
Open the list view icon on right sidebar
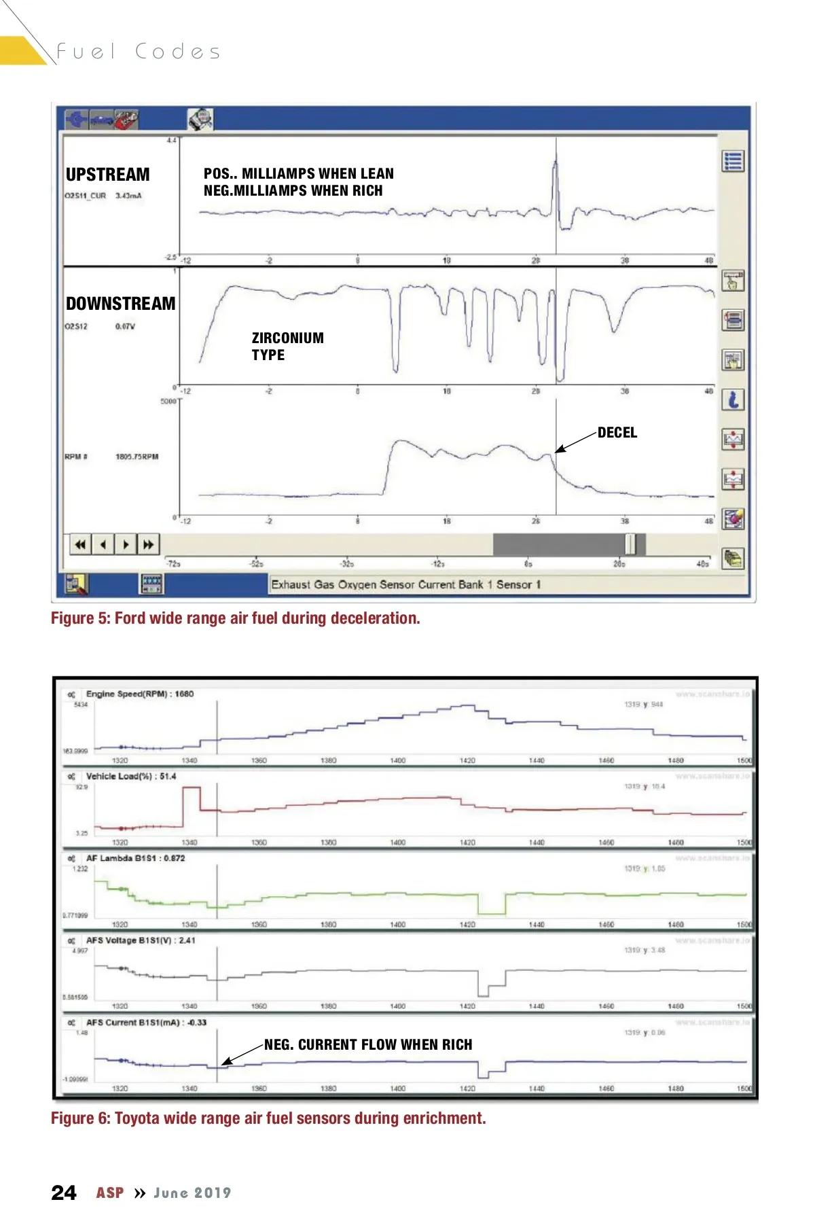pos(733,161)
